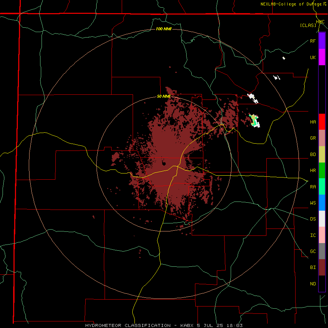The height and width of the screenshot is (328, 328).
Task: Click the green and yellow rain cell echo
Action: 254,120
